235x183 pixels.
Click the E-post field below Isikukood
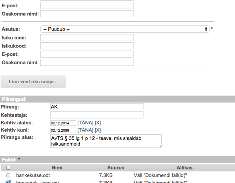tap(87, 54)
